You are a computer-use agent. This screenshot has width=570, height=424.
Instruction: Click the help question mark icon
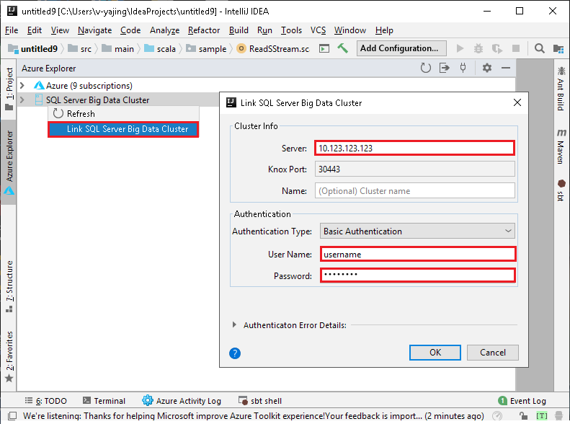tap(235, 353)
